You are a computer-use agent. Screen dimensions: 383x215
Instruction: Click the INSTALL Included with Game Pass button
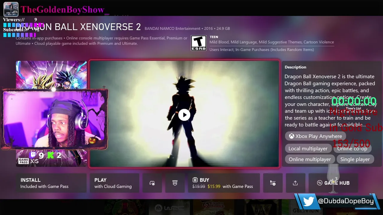point(51,183)
